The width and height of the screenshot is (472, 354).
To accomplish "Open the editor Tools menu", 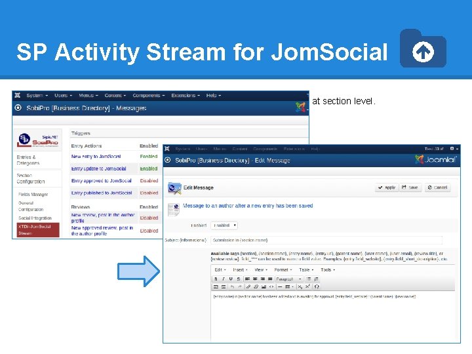I will pos(328,269).
